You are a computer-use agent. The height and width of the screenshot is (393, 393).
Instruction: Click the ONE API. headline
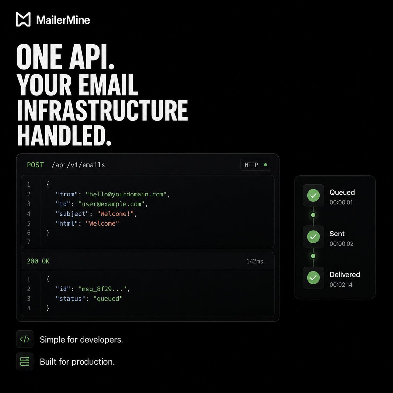[65, 57]
